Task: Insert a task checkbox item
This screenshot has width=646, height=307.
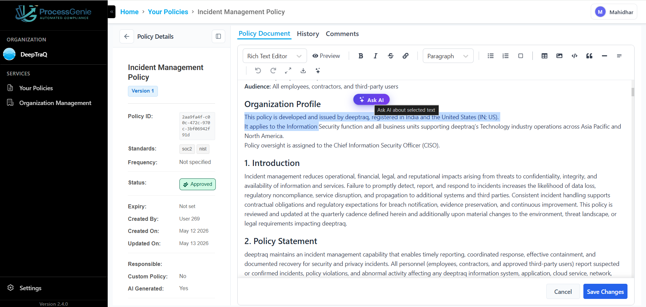Action: click(520, 56)
